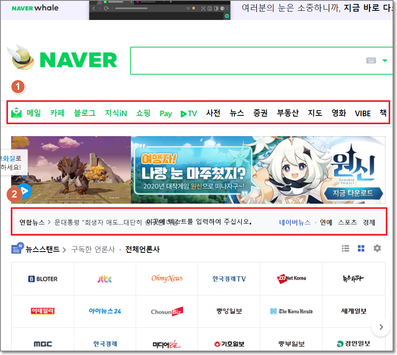
Task: Open the 뉴스타파 press logo
Action: pos(353,278)
